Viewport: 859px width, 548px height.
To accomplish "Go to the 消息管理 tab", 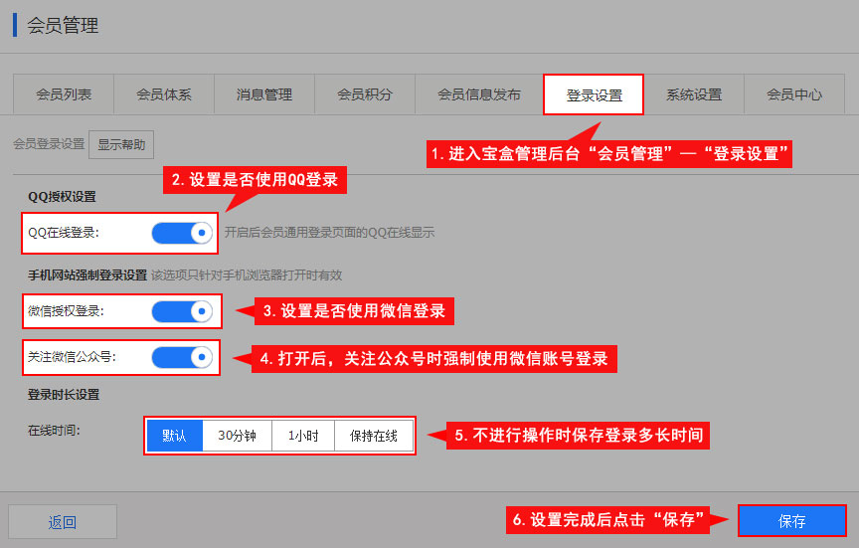I will pos(264,94).
